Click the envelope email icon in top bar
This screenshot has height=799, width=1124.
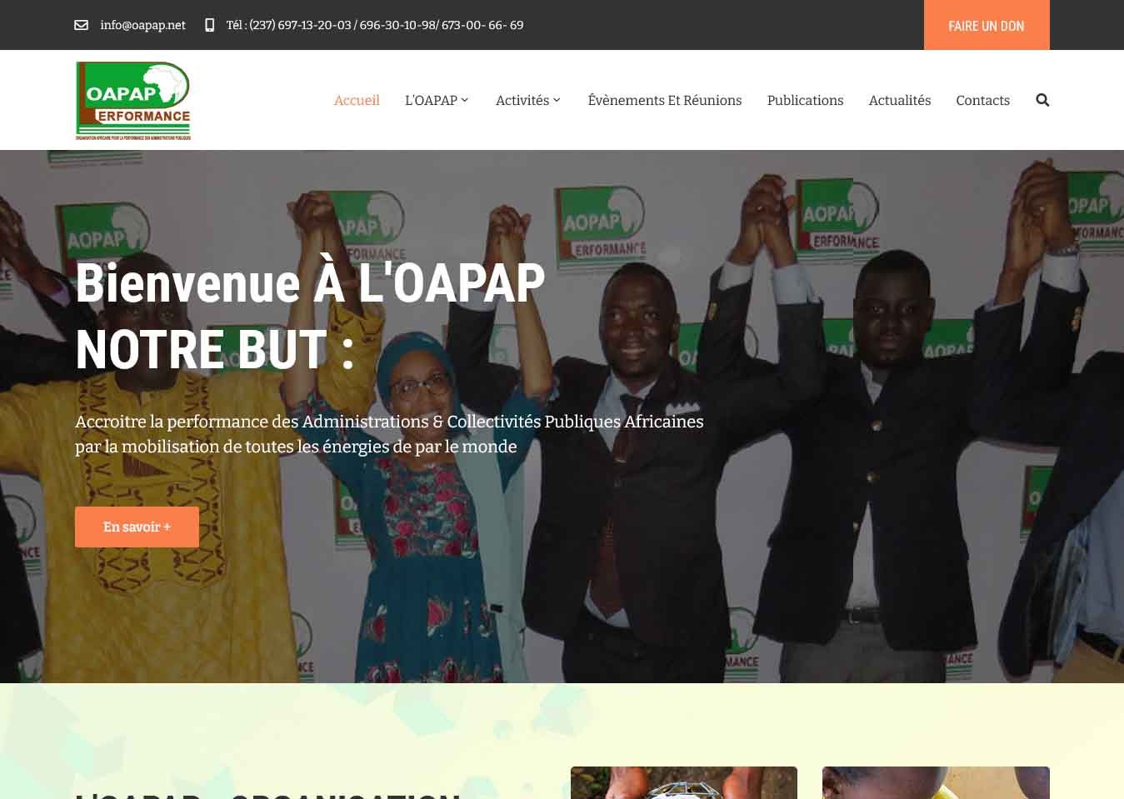pyautogui.click(x=82, y=25)
